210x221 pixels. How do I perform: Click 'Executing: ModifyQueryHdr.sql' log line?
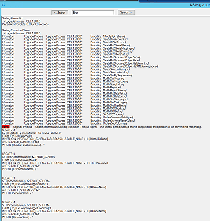click(107, 84)
